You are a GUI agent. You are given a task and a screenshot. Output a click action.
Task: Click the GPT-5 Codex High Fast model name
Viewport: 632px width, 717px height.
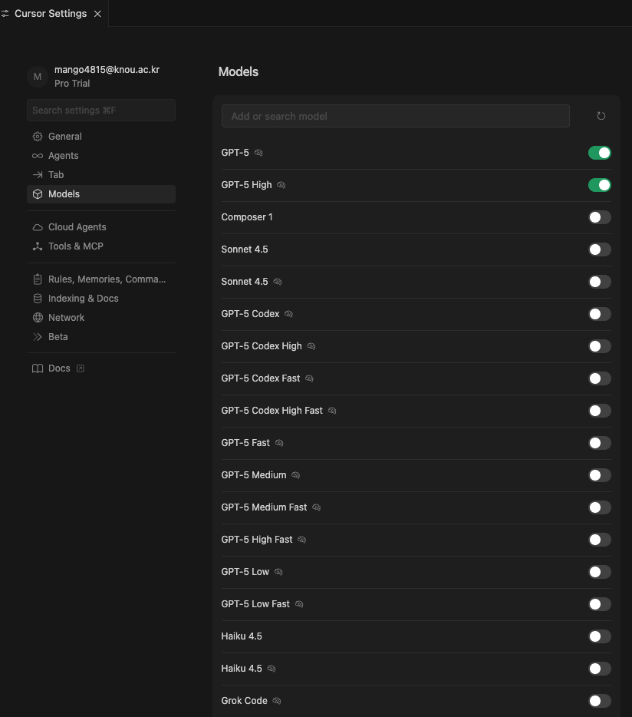click(272, 411)
